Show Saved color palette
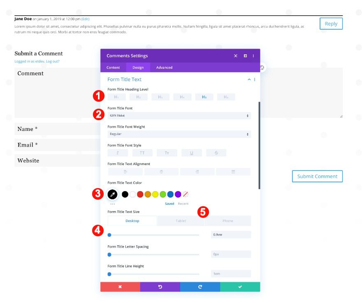 point(169,204)
